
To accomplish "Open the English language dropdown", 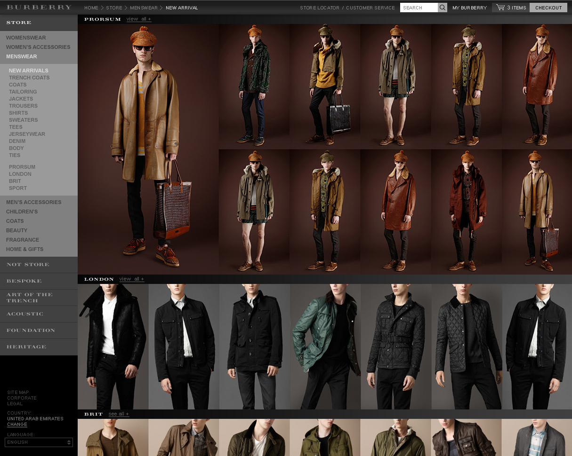I will [39, 442].
